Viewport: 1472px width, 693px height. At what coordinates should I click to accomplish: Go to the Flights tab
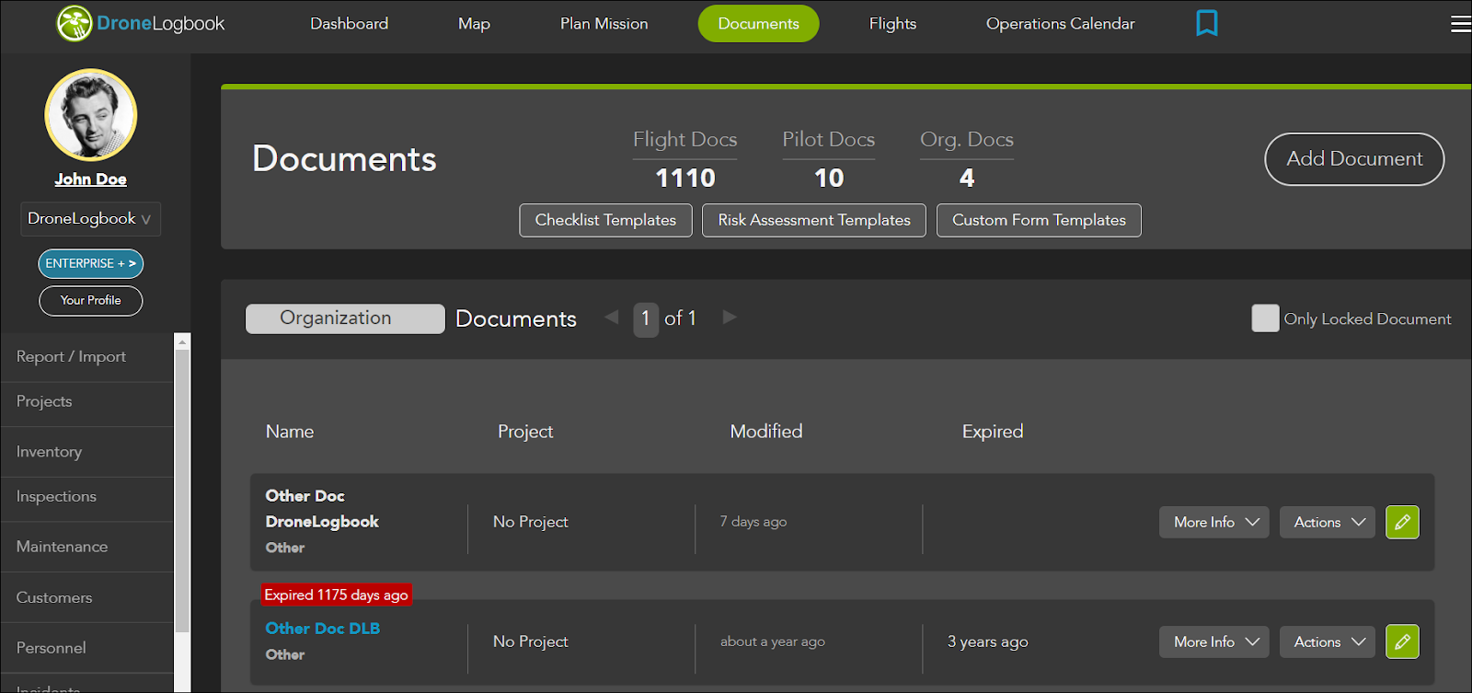(x=892, y=24)
